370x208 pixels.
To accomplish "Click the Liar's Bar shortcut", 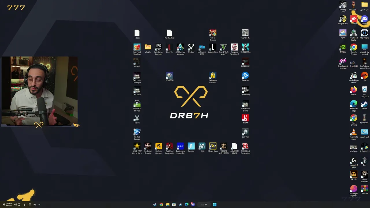I will click(x=169, y=48).
